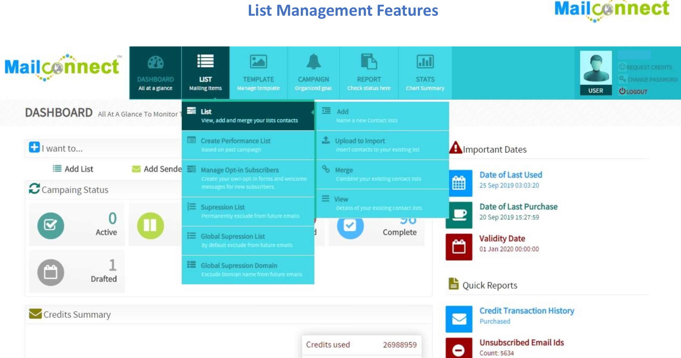Click the blue plus icon beside I want to

tap(34, 147)
